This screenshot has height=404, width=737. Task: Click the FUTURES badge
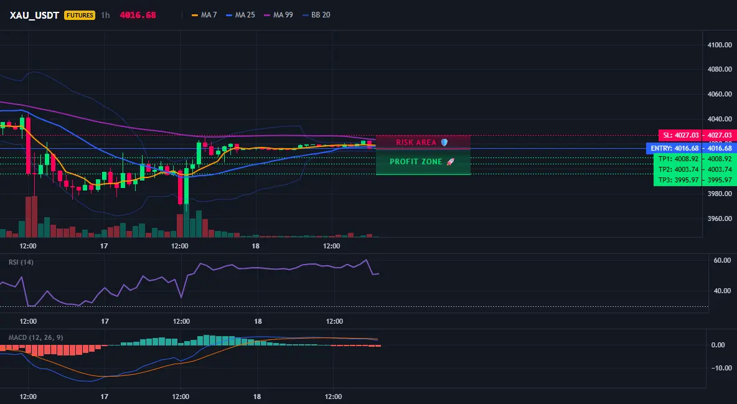click(x=80, y=15)
